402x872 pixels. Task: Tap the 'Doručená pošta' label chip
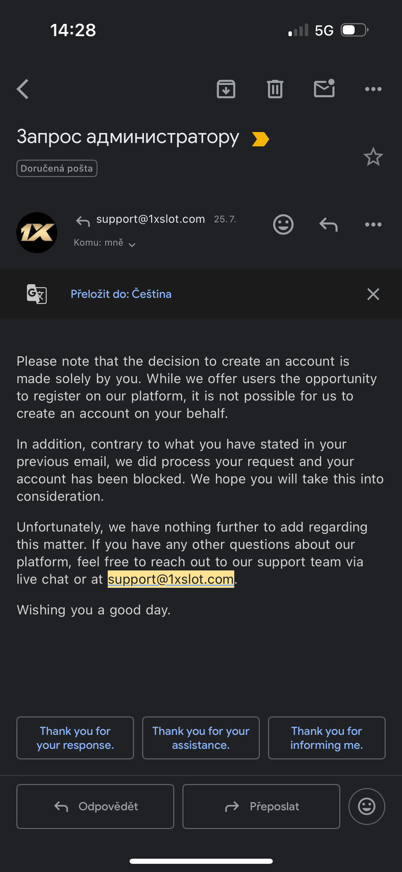click(57, 169)
